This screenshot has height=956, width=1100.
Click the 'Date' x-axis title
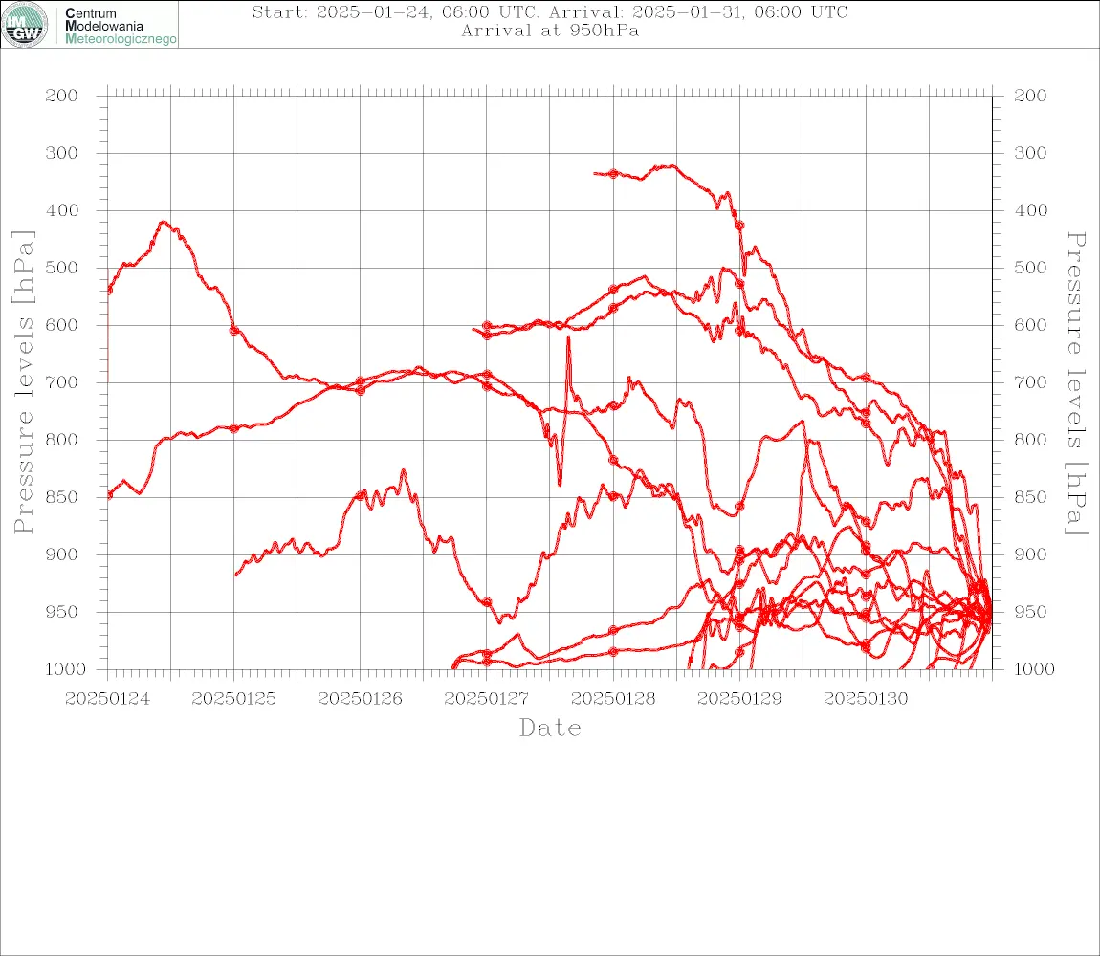point(550,728)
